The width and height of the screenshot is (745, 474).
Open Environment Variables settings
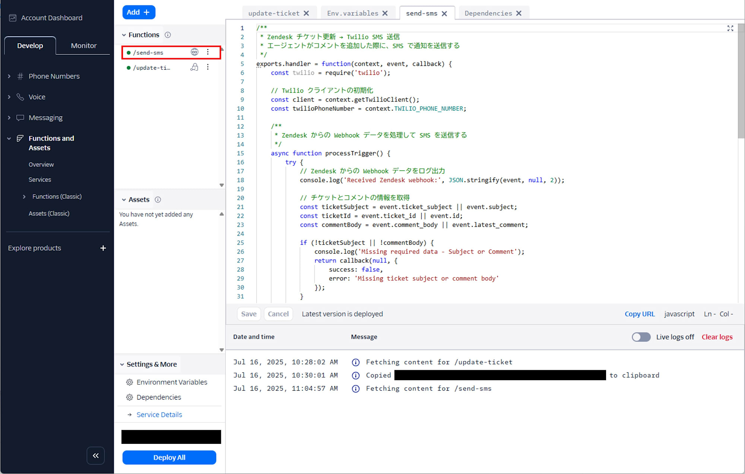[172, 382]
